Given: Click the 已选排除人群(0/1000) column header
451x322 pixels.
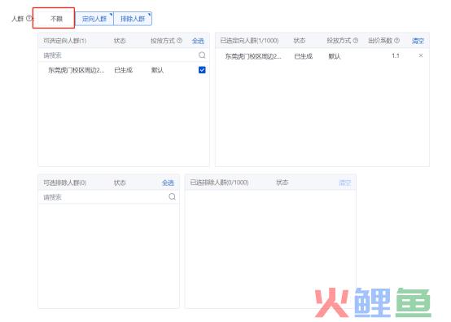Looking at the screenshot, I should 219,183.
